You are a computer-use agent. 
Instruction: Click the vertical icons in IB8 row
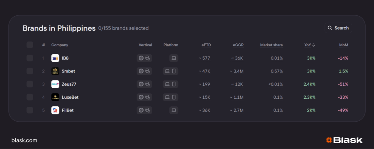click(x=144, y=58)
